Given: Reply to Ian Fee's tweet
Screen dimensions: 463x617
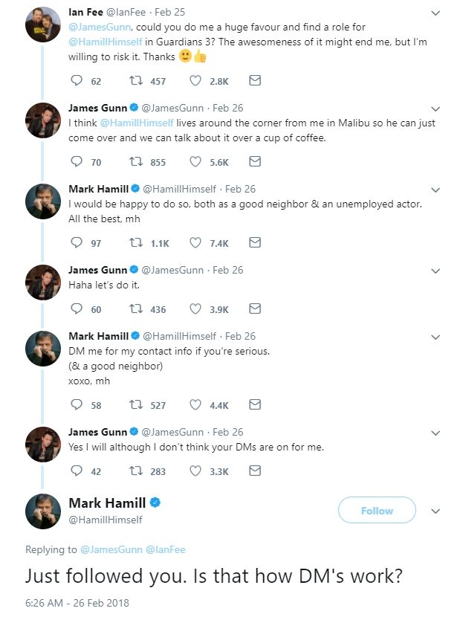Looking at the screenshot, I should 77,80.
